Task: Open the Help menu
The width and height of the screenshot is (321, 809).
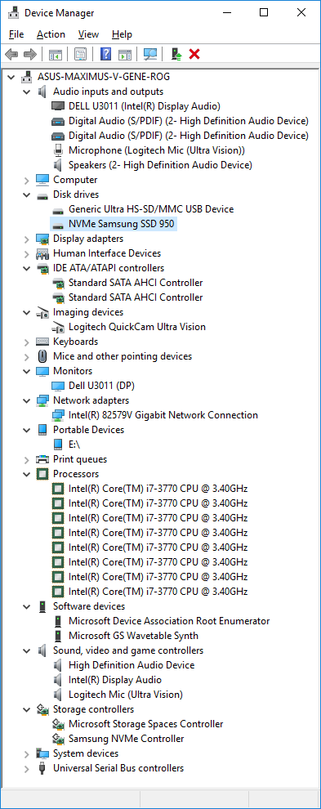Action: [122, 34]
